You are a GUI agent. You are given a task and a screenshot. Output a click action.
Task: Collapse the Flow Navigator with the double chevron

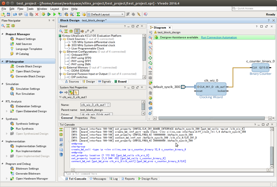[x=53, y=21]
